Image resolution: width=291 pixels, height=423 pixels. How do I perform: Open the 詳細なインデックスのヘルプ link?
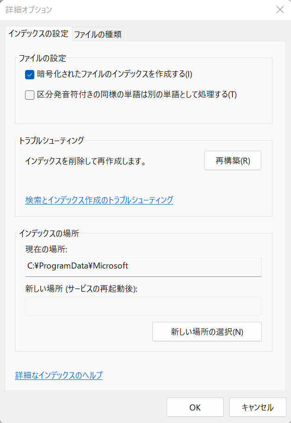[x=59, y=375]
